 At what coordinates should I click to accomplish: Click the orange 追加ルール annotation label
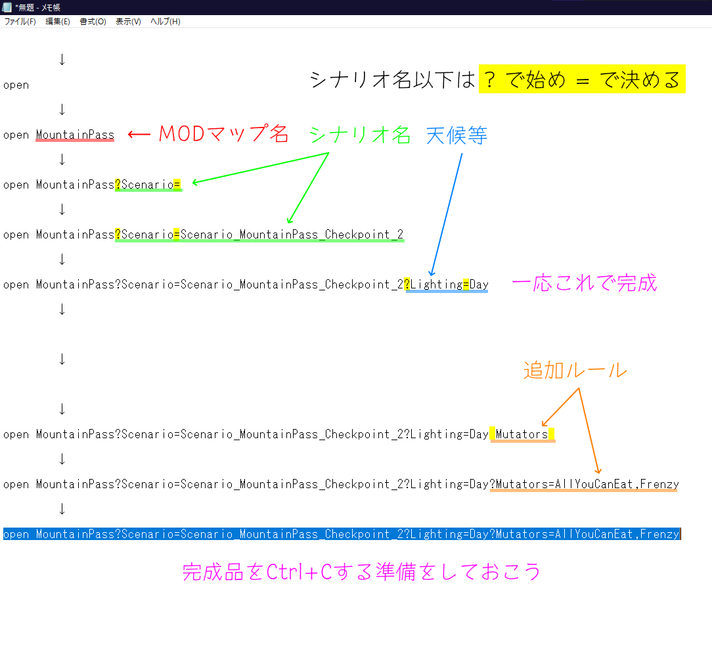tap(575, 371)
